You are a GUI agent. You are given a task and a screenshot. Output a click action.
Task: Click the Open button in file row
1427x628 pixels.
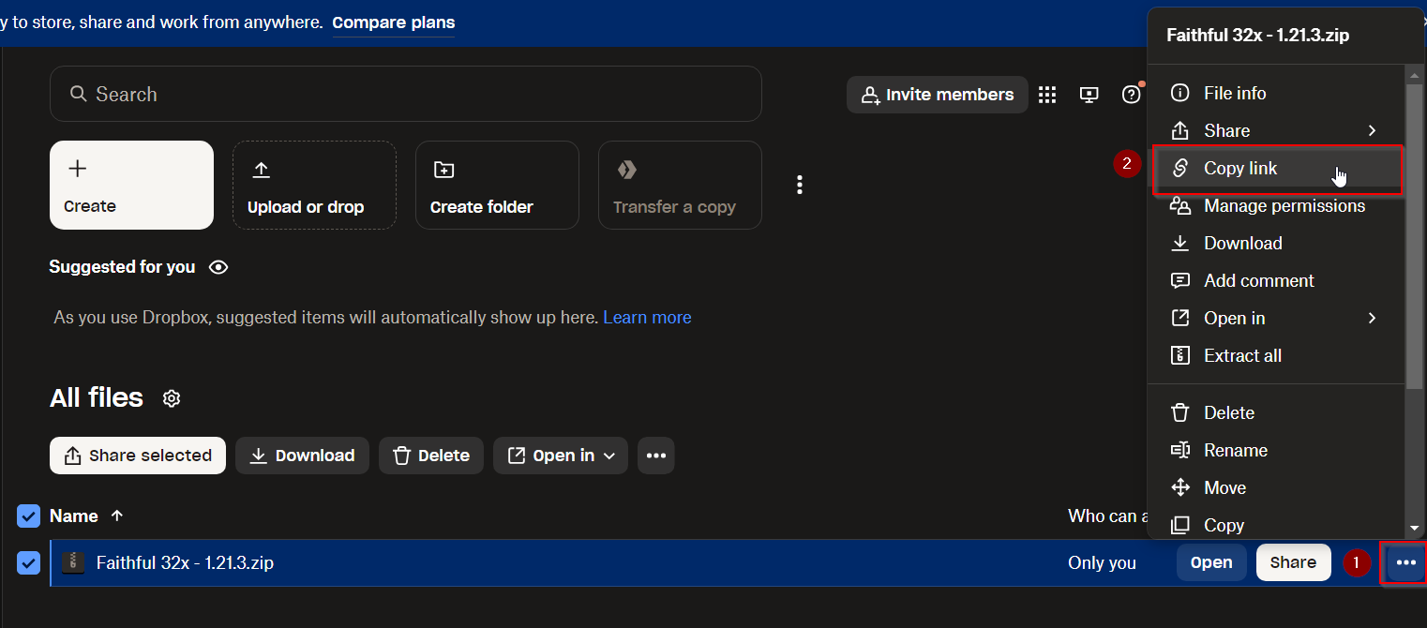pos(1211,562)
